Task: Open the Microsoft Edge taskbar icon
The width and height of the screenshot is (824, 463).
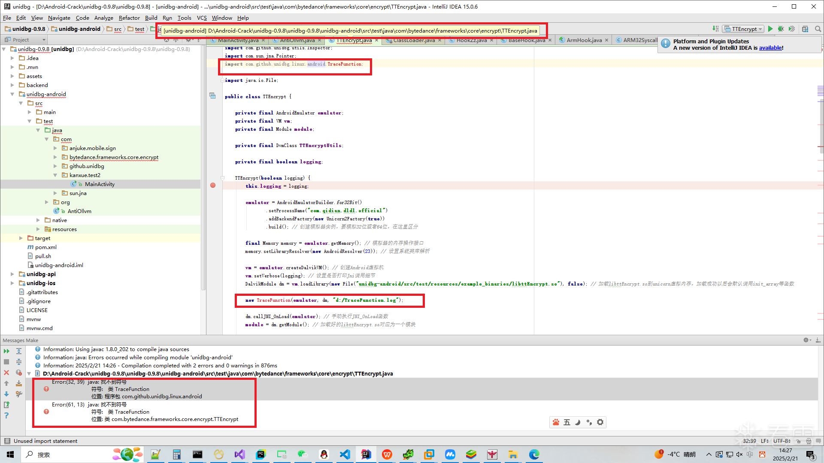Action: 534,454
